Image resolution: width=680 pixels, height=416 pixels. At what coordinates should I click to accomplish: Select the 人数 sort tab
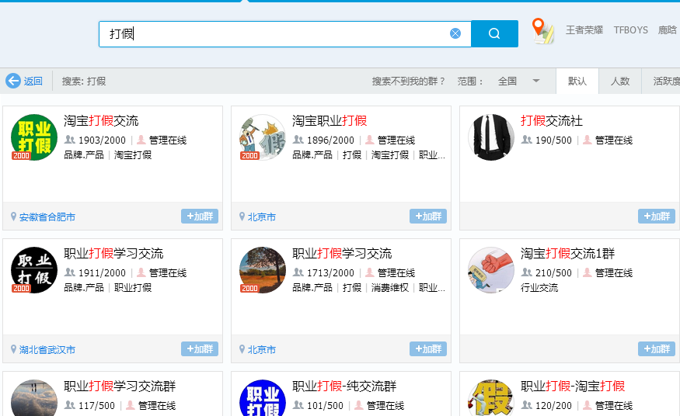[x=619, y=81]
